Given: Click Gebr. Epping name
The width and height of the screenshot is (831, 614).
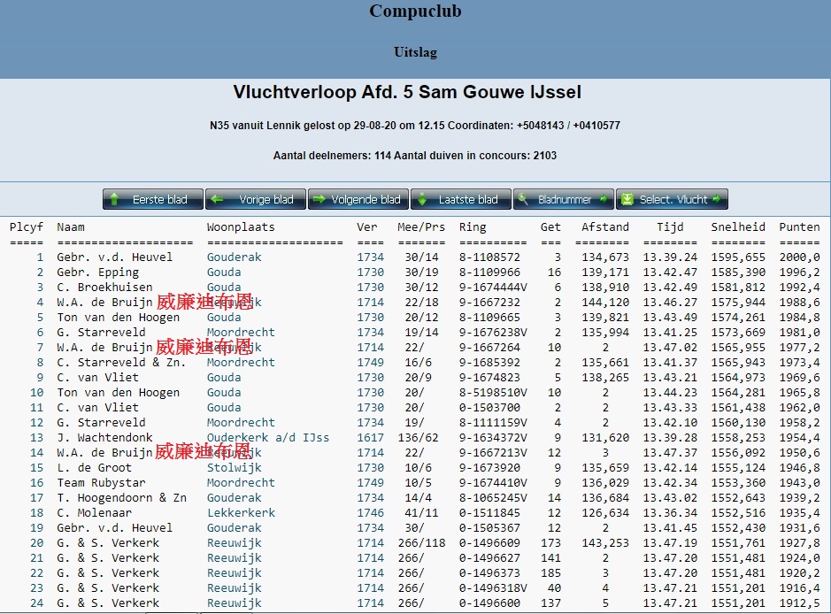Looking at the screenshot, I should coord(97,272).
